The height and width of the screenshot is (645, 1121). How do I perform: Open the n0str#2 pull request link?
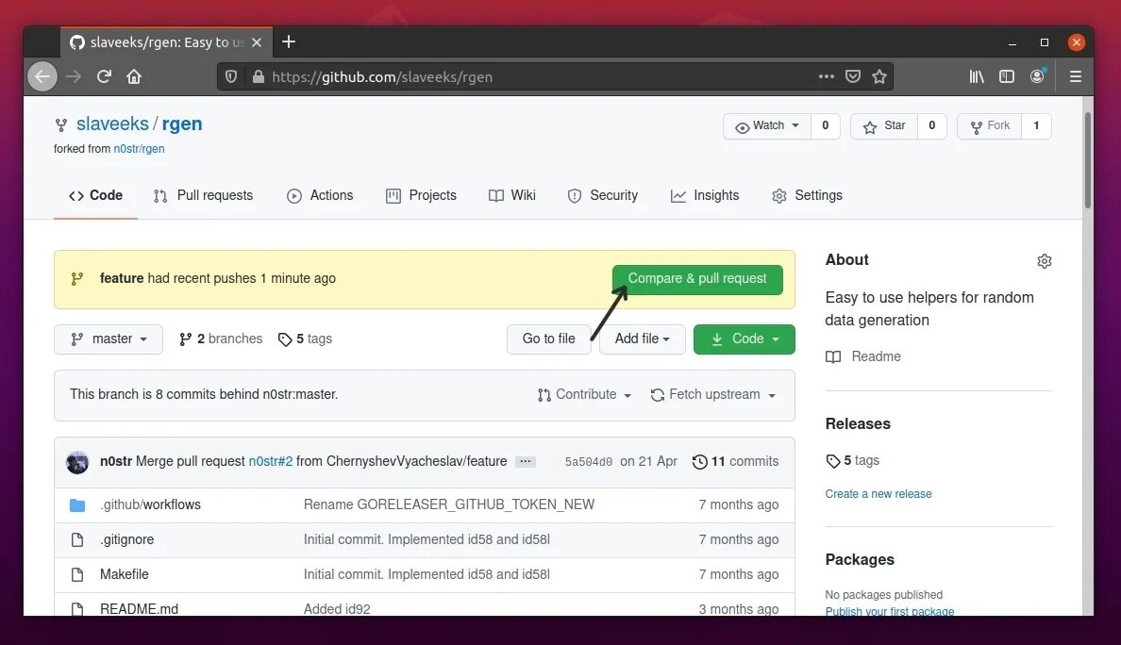(270, 461)
